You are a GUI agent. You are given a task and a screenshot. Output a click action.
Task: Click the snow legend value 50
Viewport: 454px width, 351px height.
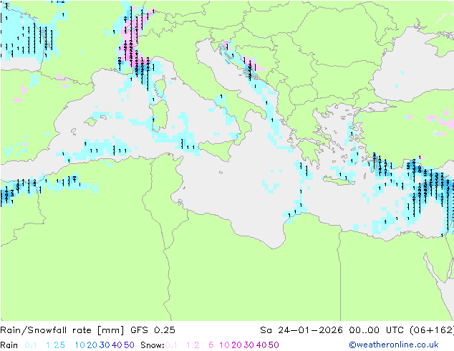pos(274,345)
